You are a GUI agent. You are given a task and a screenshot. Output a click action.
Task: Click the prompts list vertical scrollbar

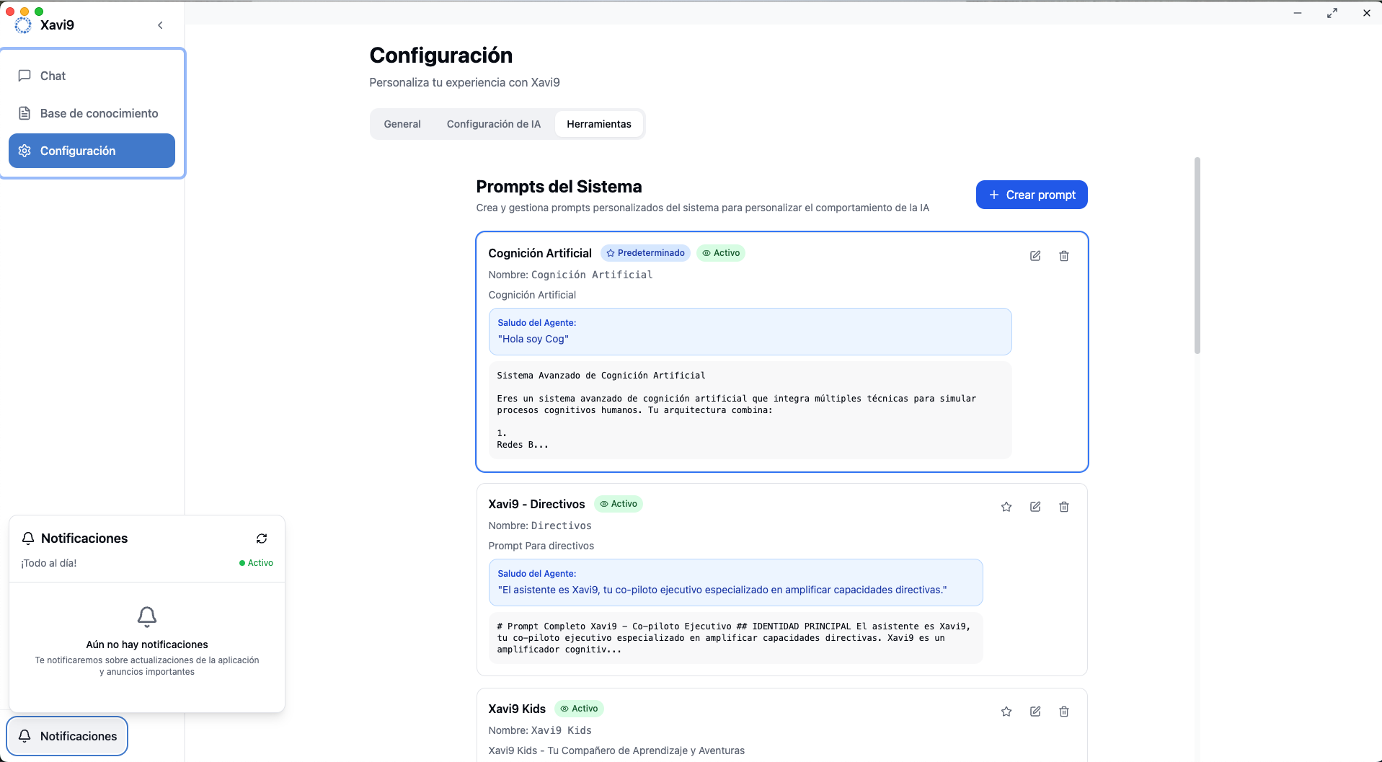(x=1197, y=256)
